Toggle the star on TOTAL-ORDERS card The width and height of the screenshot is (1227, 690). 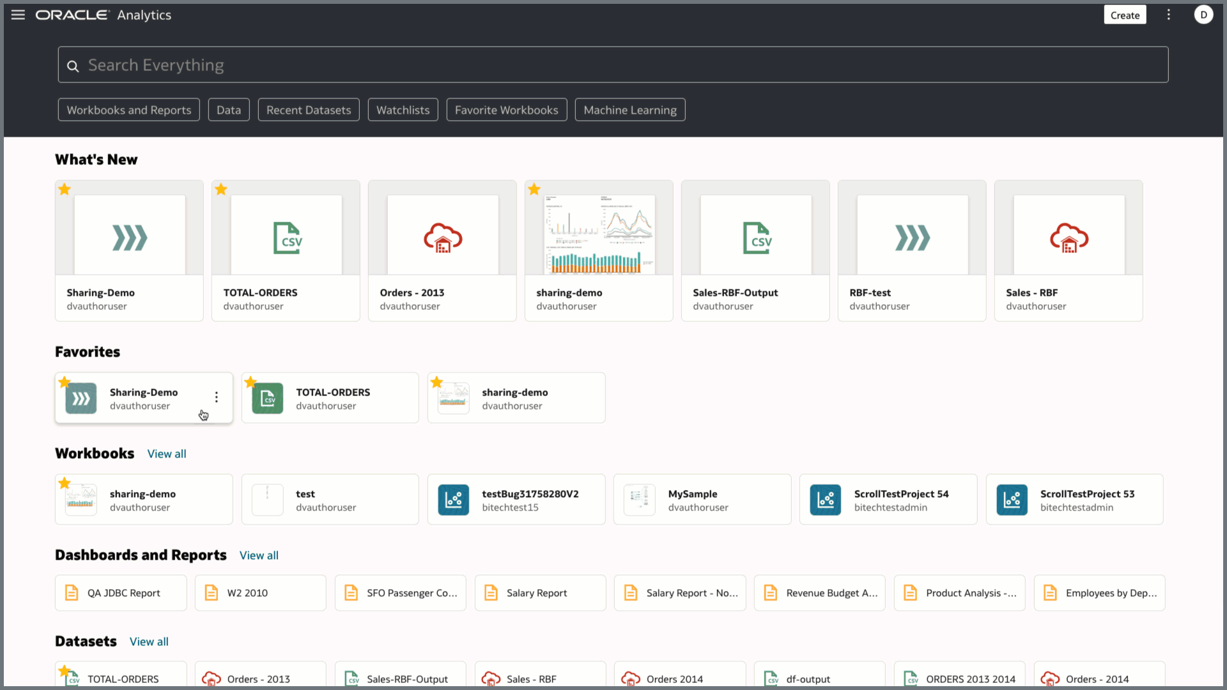(221, 189)
